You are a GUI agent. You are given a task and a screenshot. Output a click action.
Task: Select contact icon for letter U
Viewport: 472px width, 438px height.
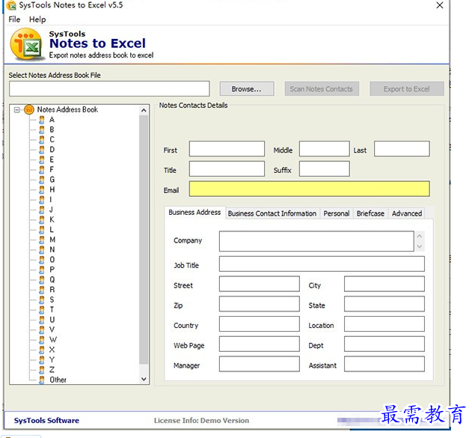(x=42, y=320)
